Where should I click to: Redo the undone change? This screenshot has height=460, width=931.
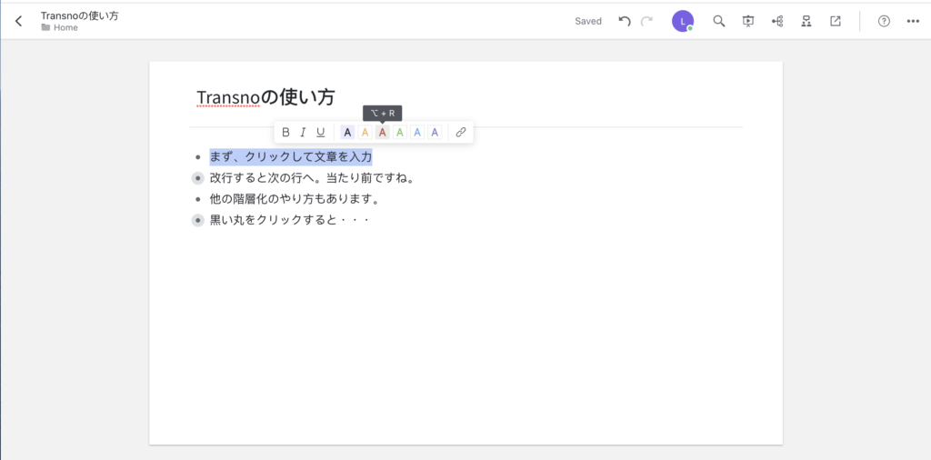coord(646,22)
